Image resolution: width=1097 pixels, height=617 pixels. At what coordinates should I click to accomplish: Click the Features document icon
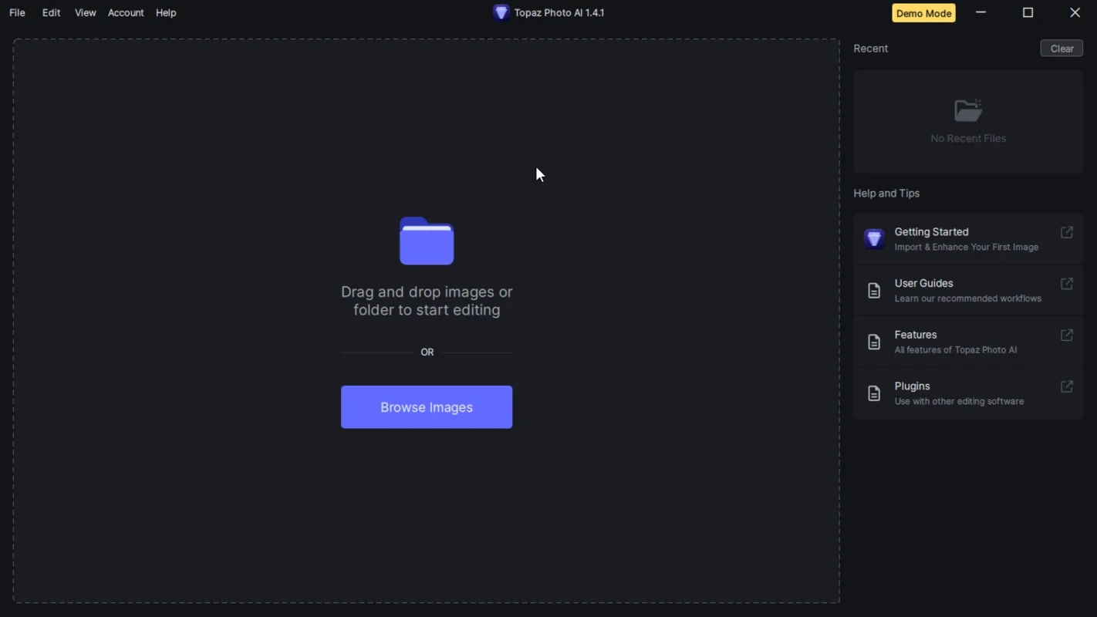(874, 342)
